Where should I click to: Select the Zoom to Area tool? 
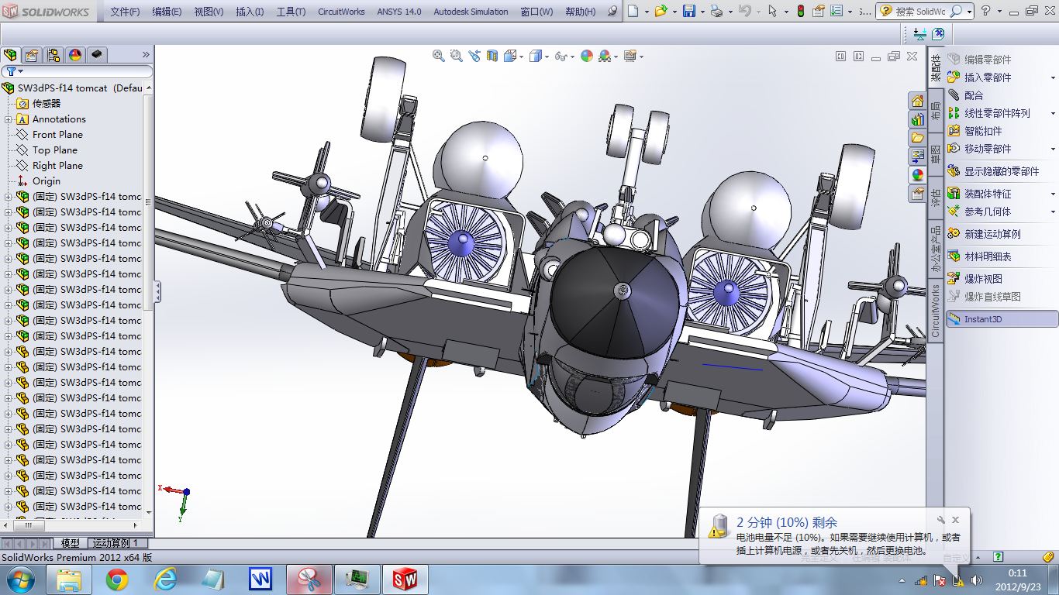[457, 56]
